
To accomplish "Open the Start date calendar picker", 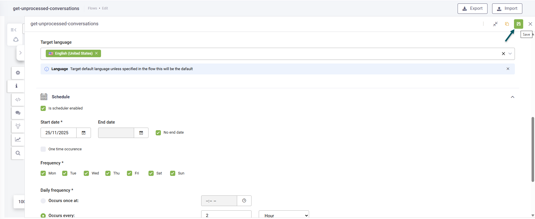I will click(83, 133).
